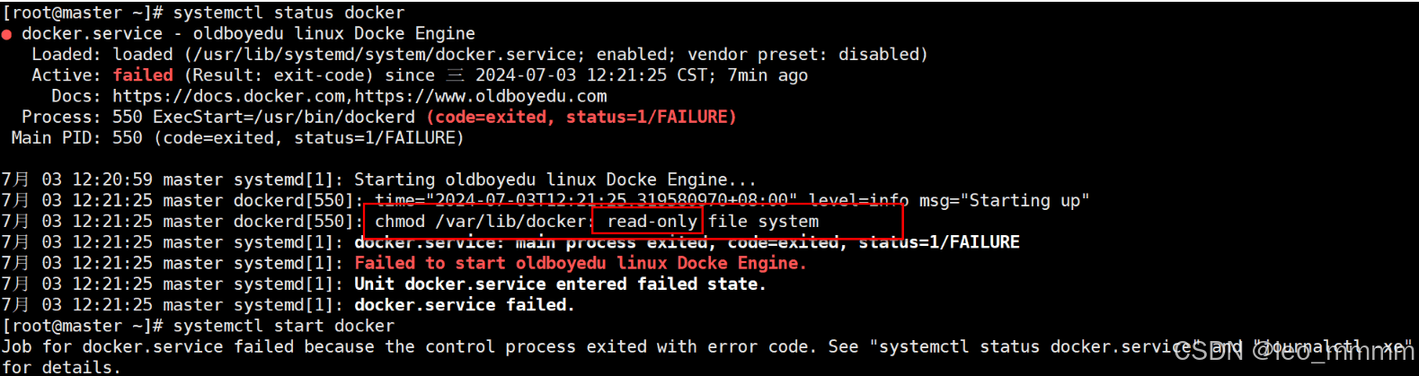Click "Starting oldboyedu linux Docke Engine..." log line

click(x=554, y=179)
